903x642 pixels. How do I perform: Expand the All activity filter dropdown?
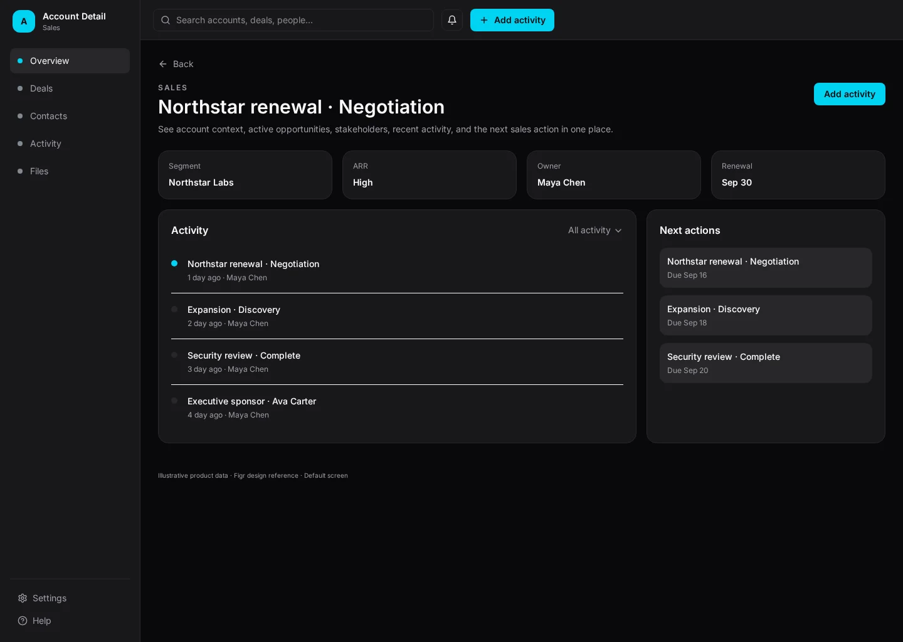click(595, 230)
